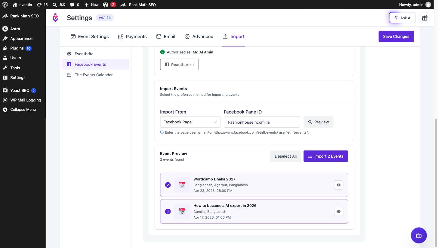Open the Ask AI assistant

pyautogui.click(x=402, y=18)
